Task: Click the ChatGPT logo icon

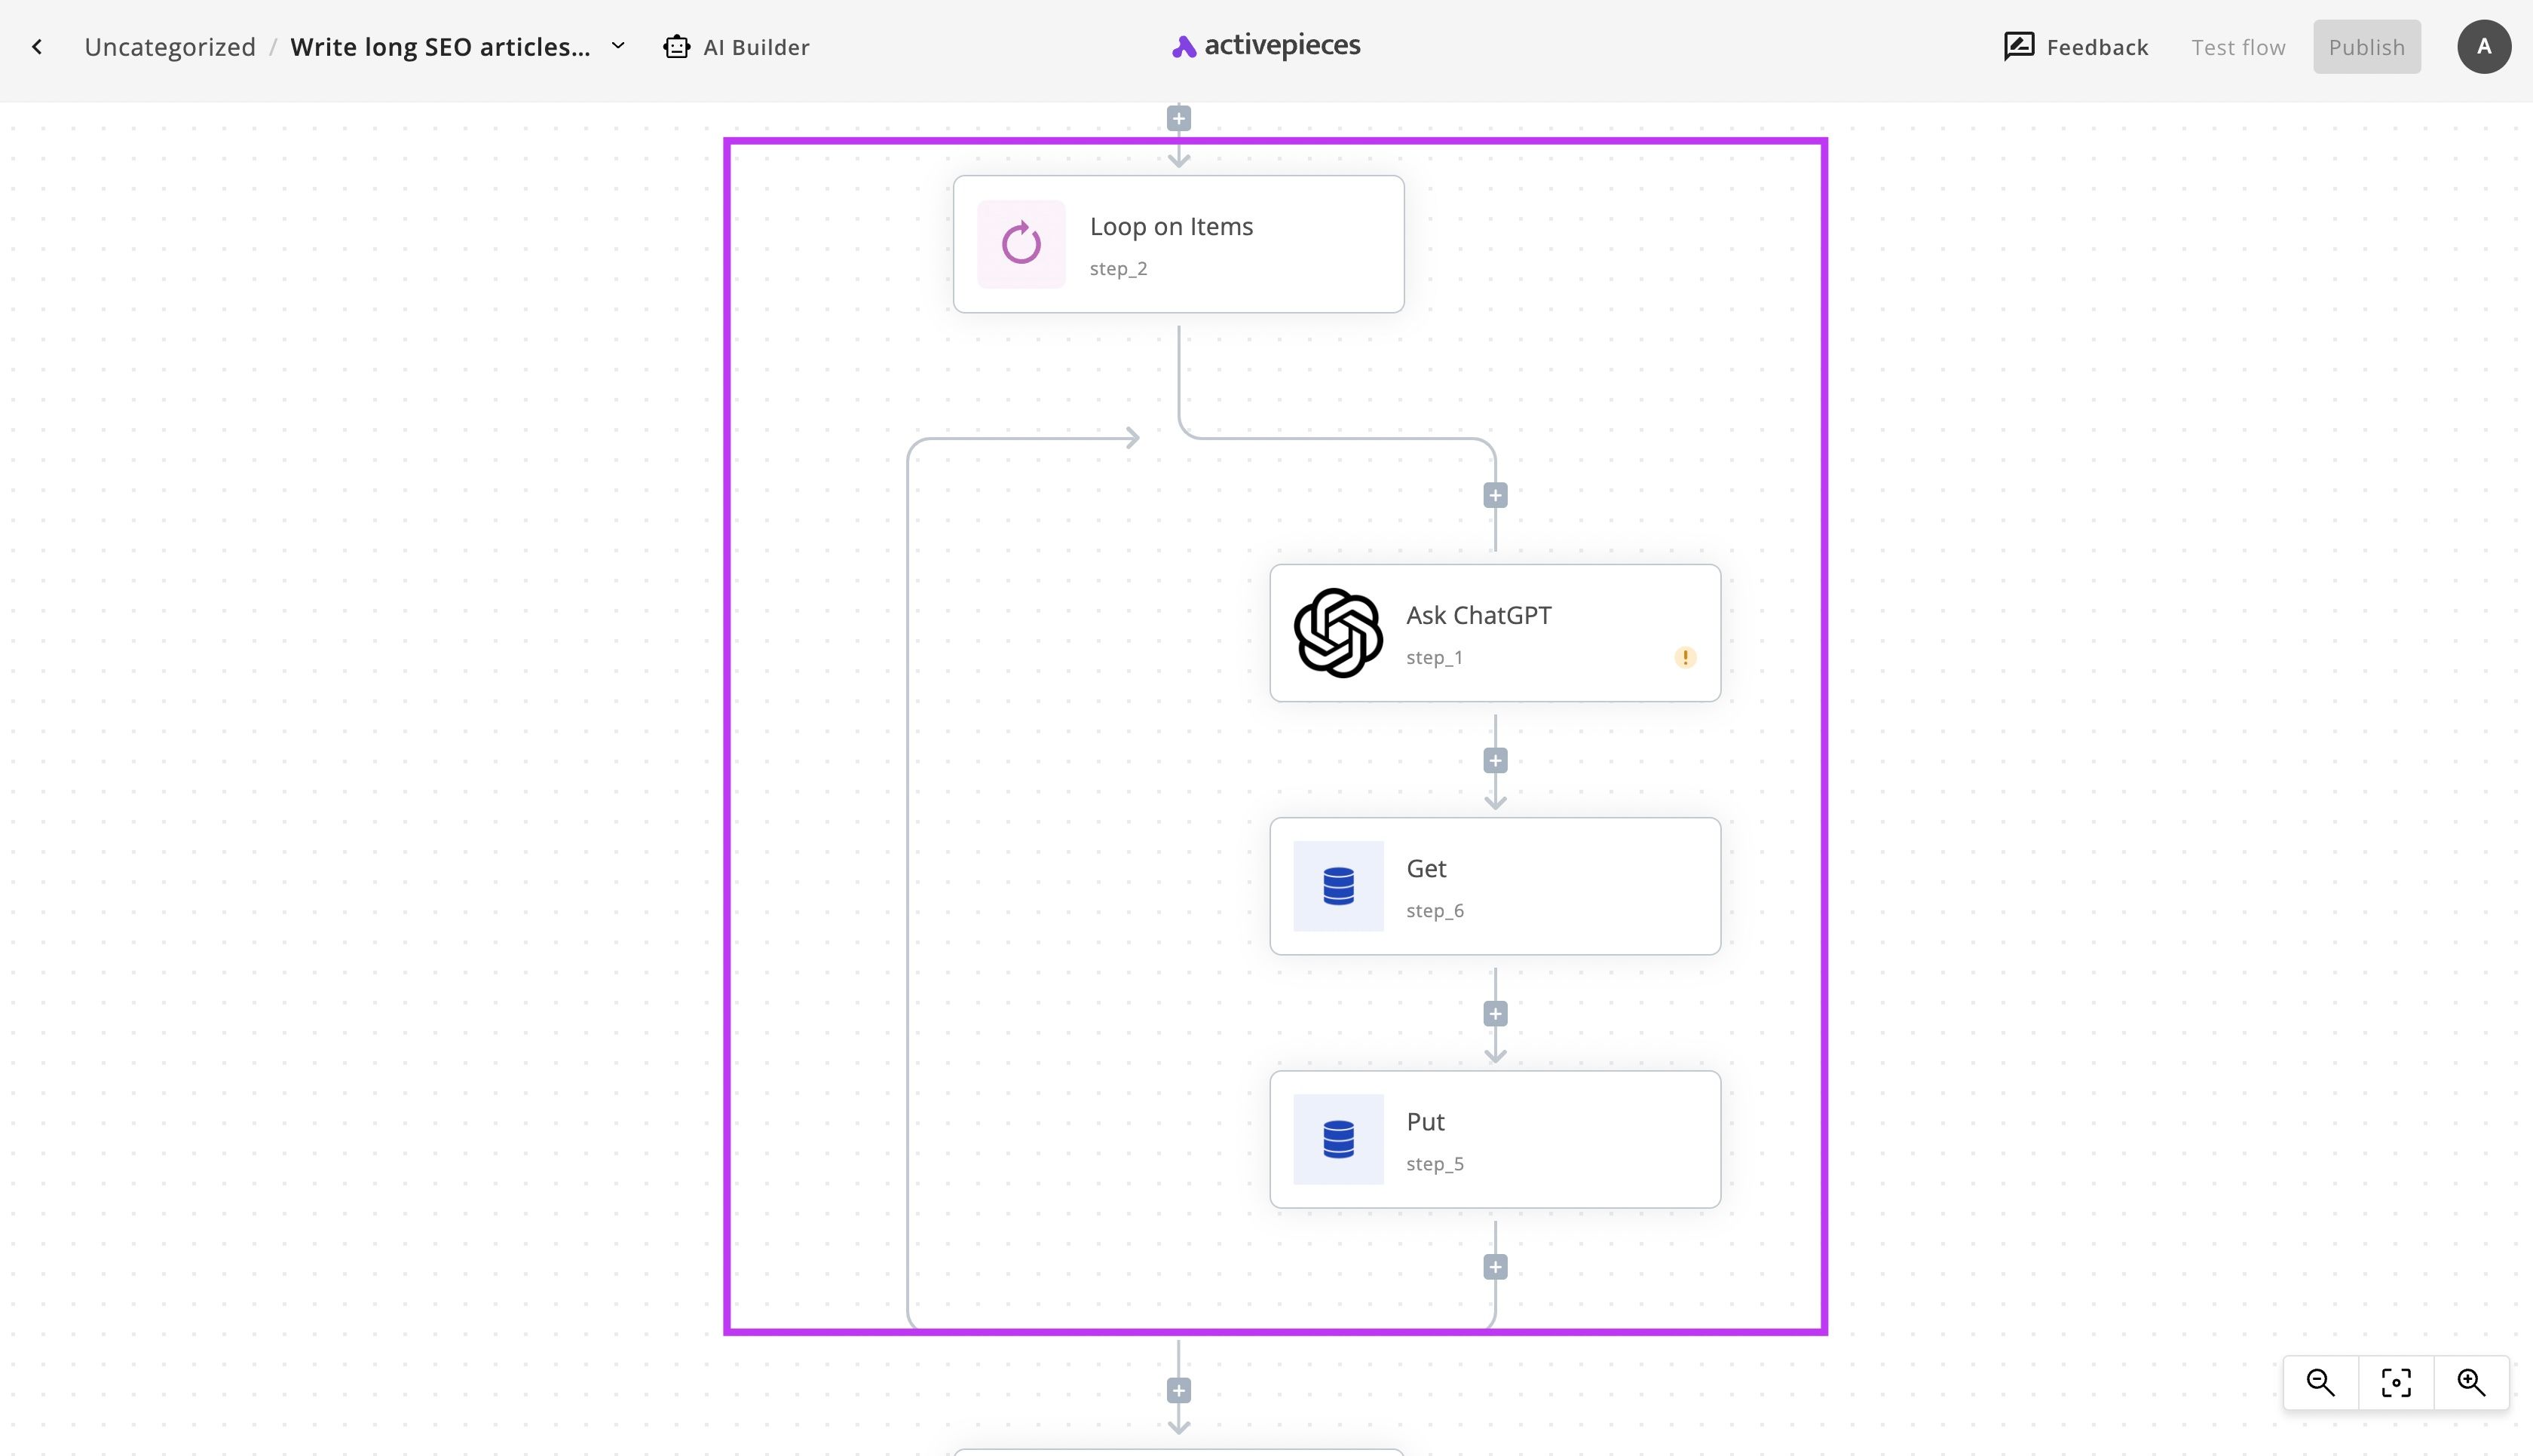Action: pyautogui.click(x=1338, y=633)
